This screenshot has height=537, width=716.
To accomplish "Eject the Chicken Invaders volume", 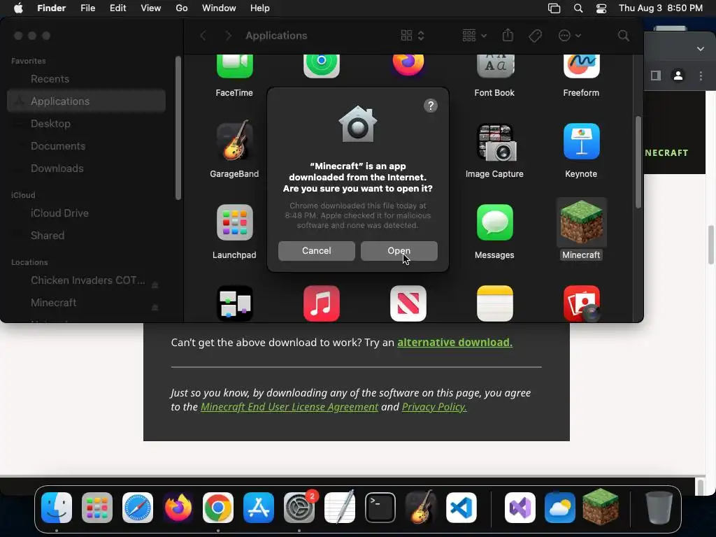I will click(155, 285).
